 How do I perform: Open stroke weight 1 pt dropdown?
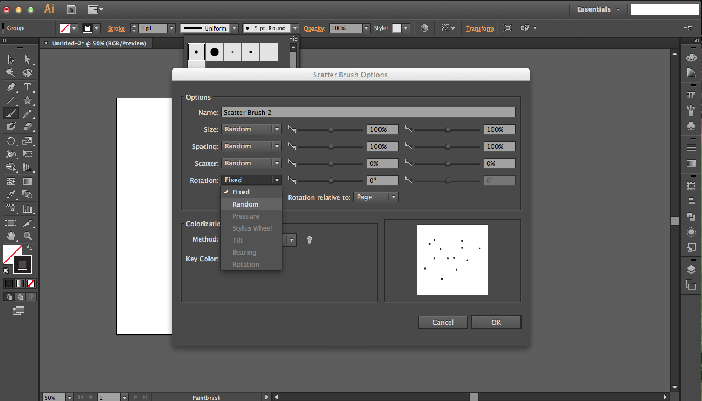pos(172,28)
